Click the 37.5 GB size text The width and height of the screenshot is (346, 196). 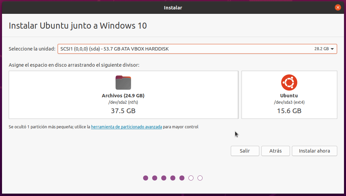click(123, 111)
